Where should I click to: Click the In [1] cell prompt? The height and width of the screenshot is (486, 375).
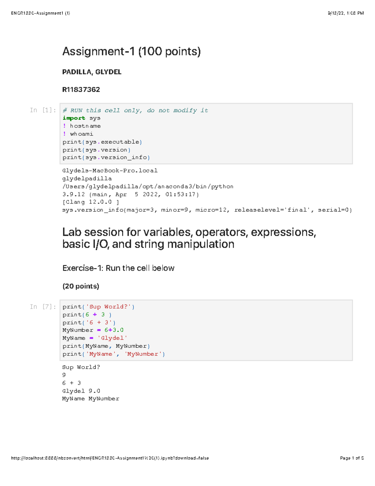click(x=43, y=110)
